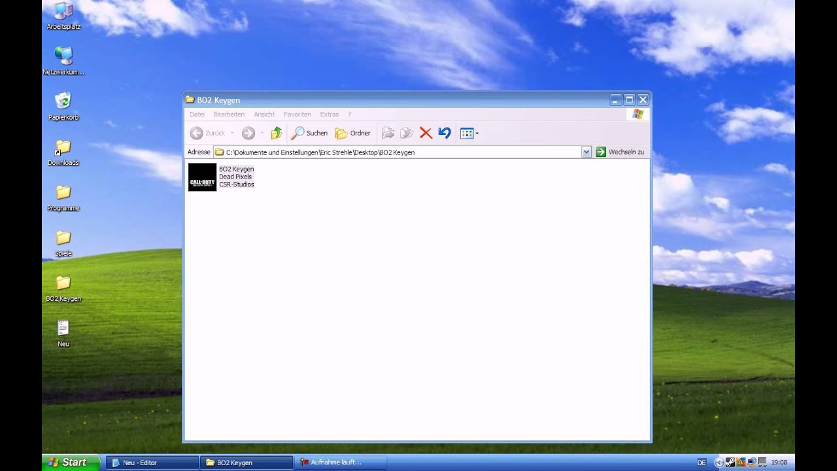Click the gray monitor tray icon
The width and height of the screenshot is (837, 471).
pos(762,462)
